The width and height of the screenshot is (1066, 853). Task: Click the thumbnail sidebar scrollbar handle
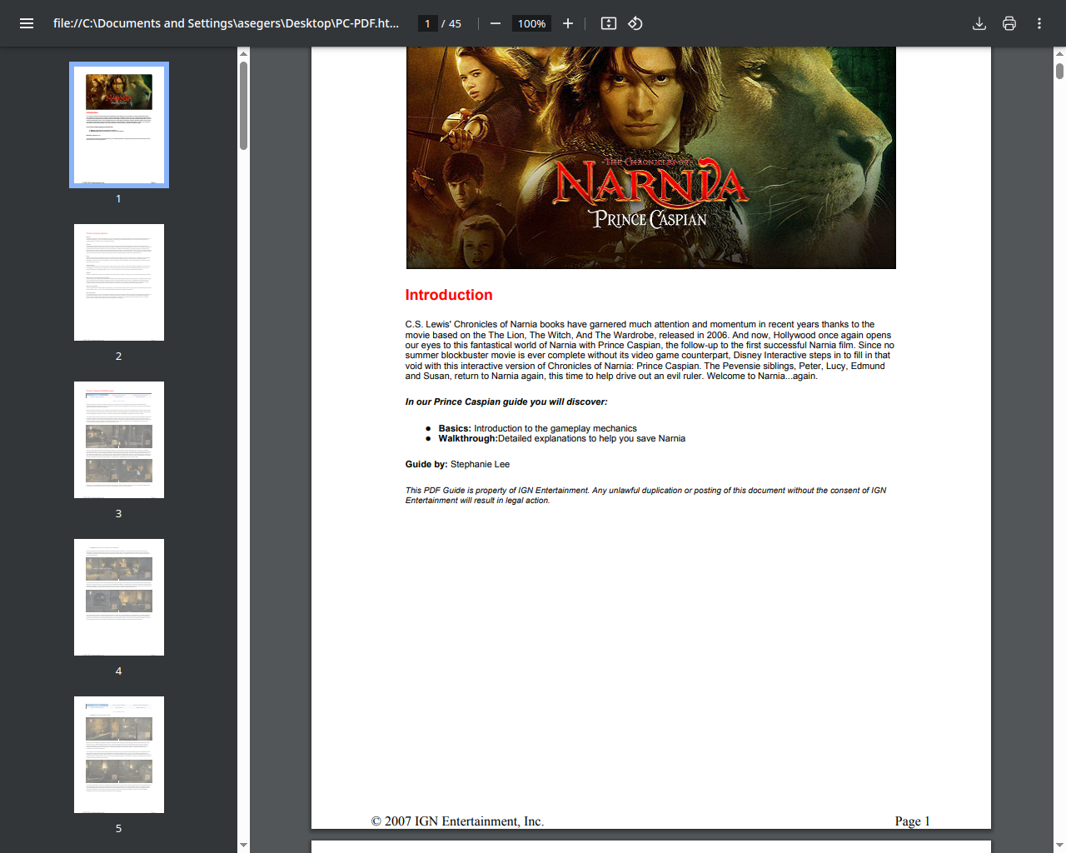pyautogui.click(x=243, y=105)
